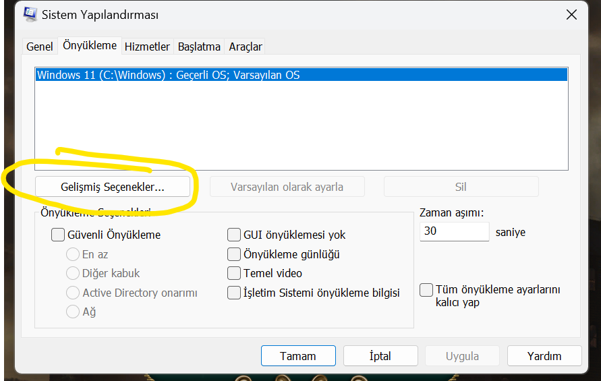
Task: Enable Önyükleme günlüğü checkbox
Action: (x=234, y=254)
